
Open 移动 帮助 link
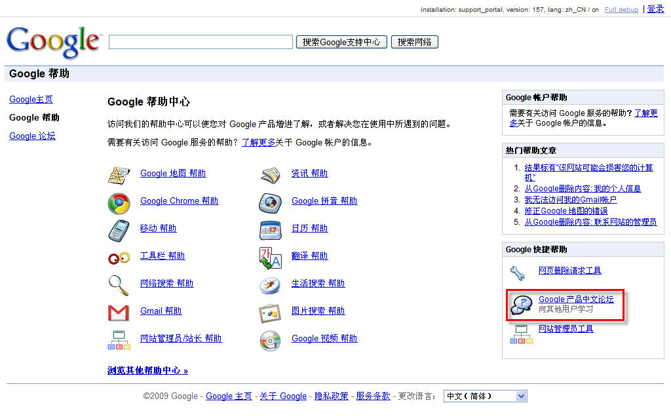click(x=159, y=228)
